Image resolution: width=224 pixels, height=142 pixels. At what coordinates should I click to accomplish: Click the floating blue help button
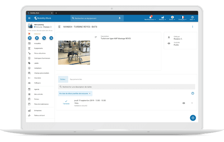click(193, 118)
